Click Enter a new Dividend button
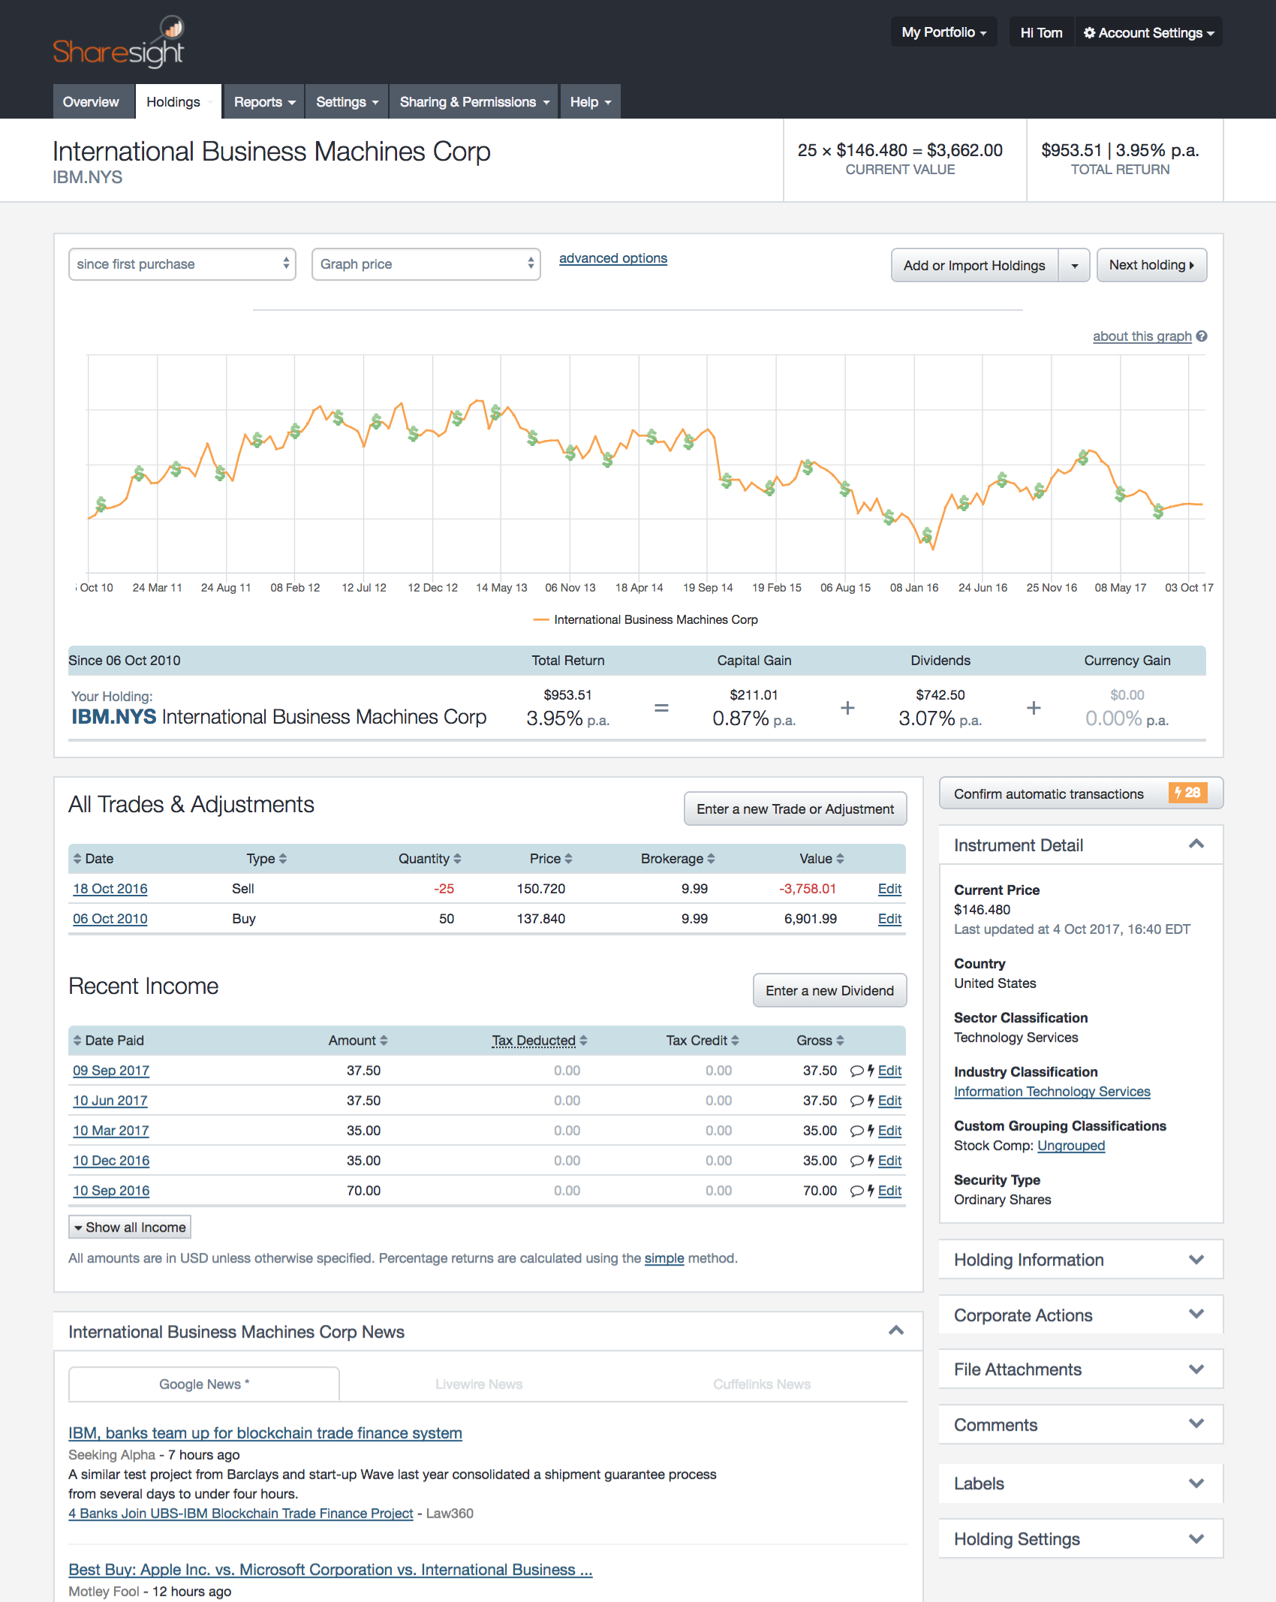 pos(830,991)
